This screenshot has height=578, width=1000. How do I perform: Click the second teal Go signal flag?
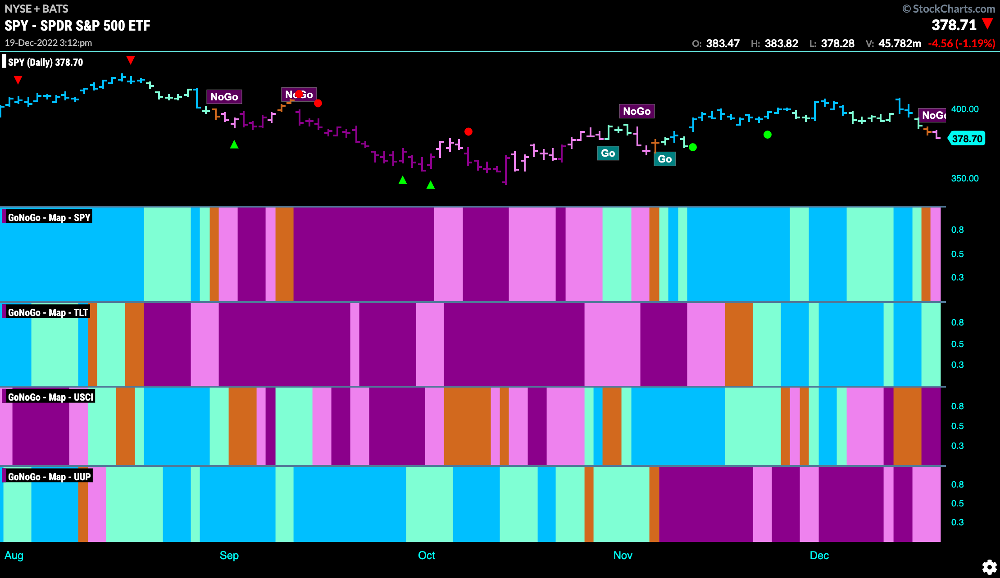pyautogui.click(x=665, y=159)
